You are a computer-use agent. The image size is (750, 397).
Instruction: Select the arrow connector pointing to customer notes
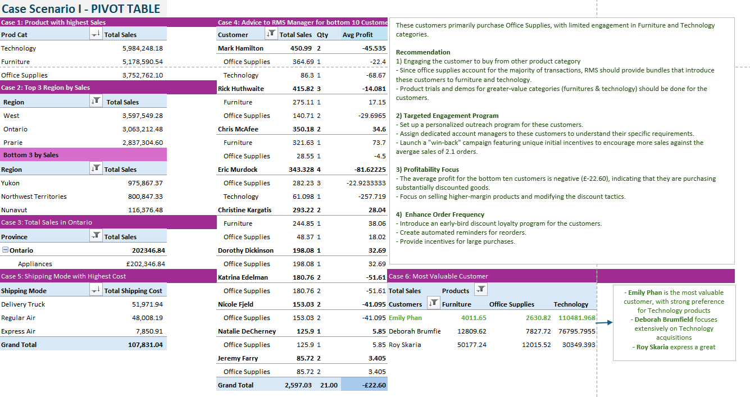click(x=604, y=323)
